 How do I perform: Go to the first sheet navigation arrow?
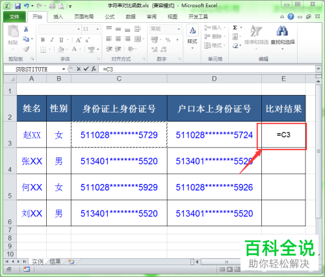pyautogui.click(x=7, y=261)
